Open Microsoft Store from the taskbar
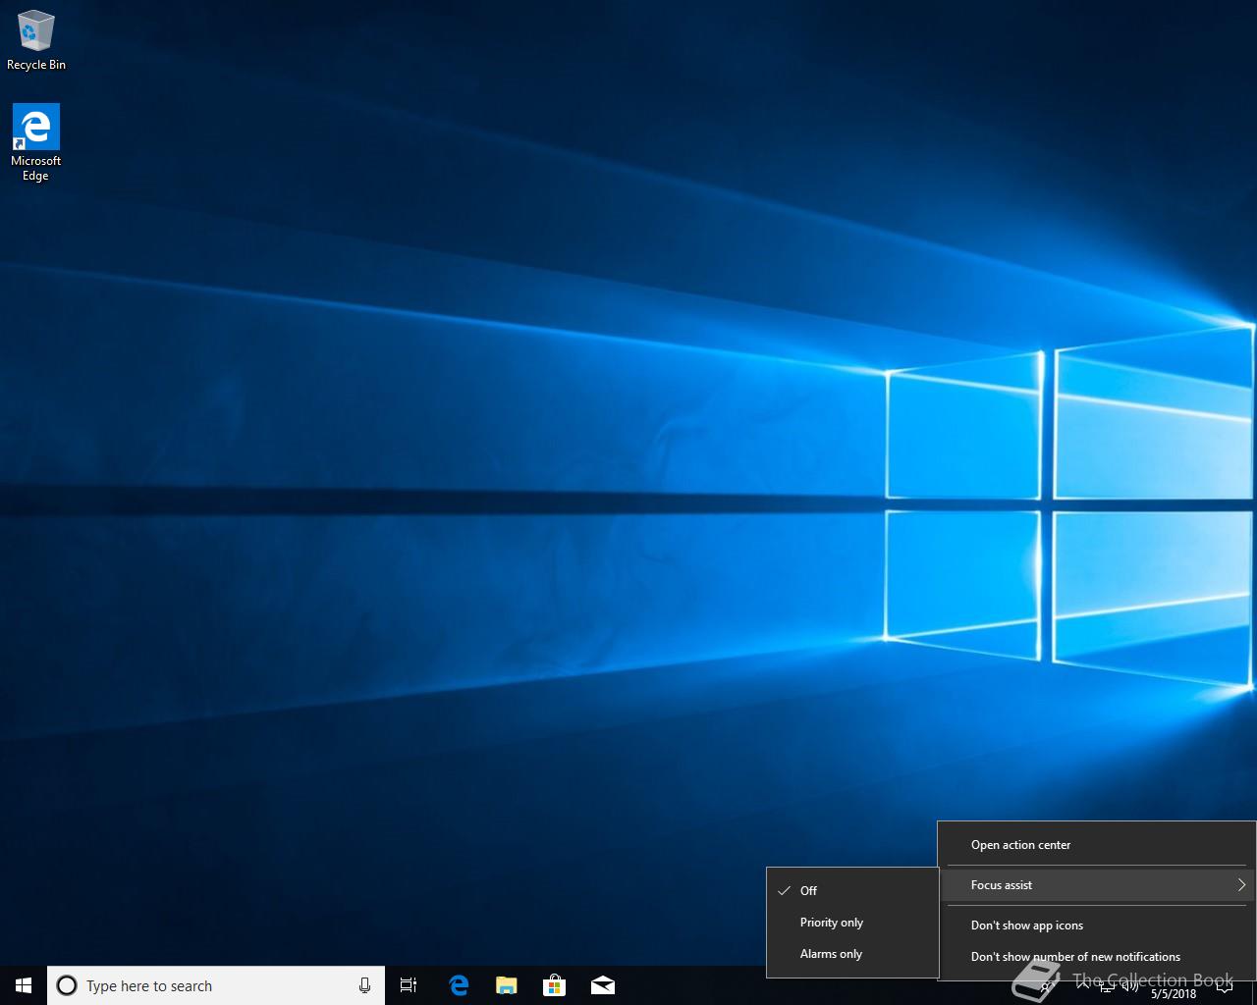 (555, 985)
